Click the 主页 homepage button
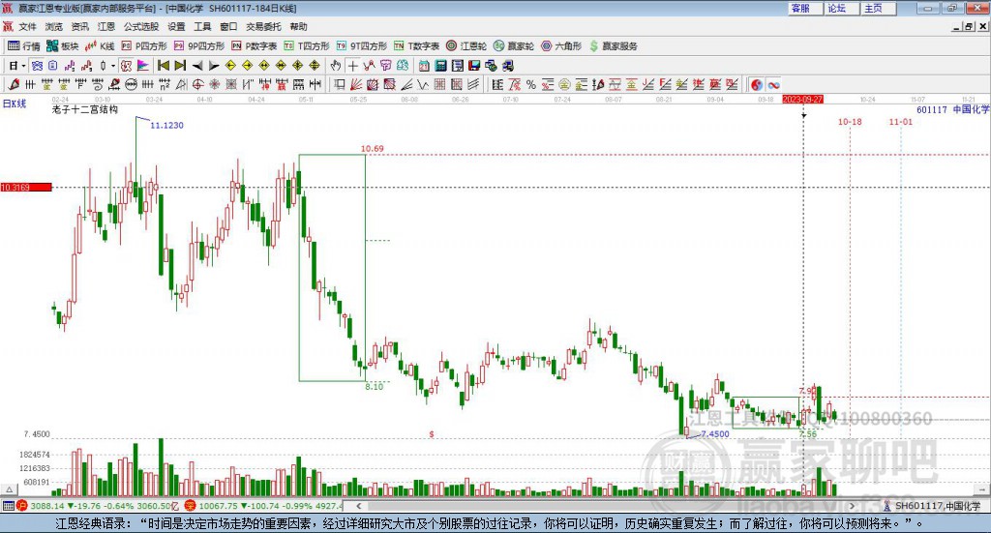The image size is (991, 533). pos(878,8)
